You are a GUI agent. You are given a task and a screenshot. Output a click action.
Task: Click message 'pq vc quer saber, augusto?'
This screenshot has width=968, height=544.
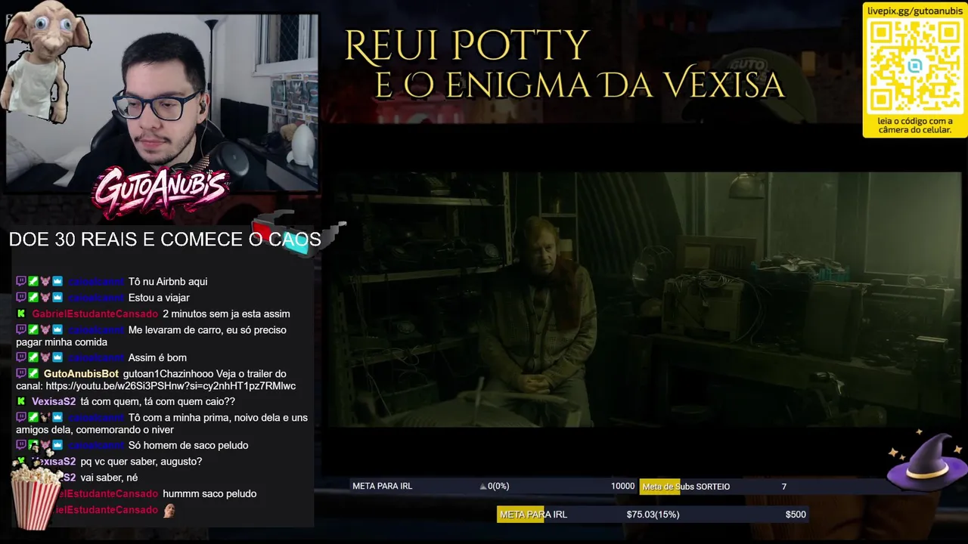tap(141, 461)
